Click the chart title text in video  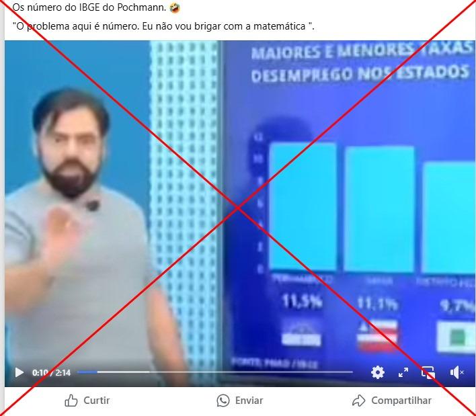361,63
